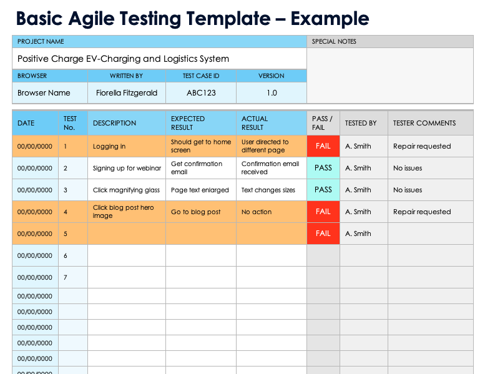Click the 'No action' actual result cell
This screenshot has width=485, height=374.
(x=272, y=212)
